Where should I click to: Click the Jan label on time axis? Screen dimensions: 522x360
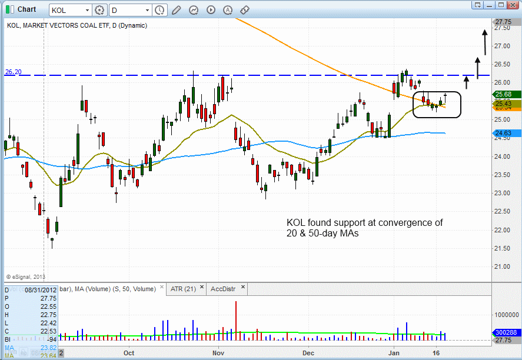pos(394,353)
